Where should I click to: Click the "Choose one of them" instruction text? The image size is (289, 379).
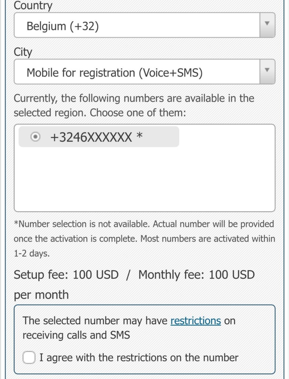click(x=138, y=113)
